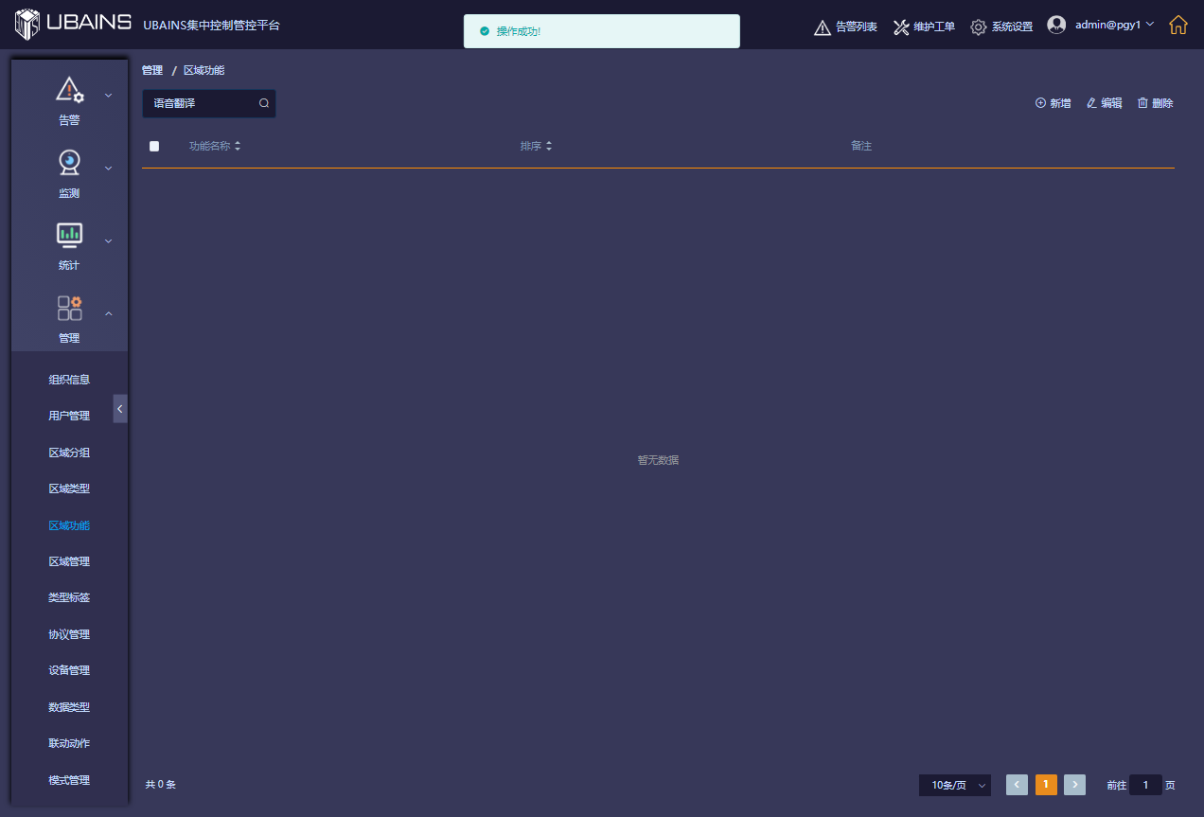Go to previous page arrow button
1204x817 pixels.
[x=1017, y=785]
